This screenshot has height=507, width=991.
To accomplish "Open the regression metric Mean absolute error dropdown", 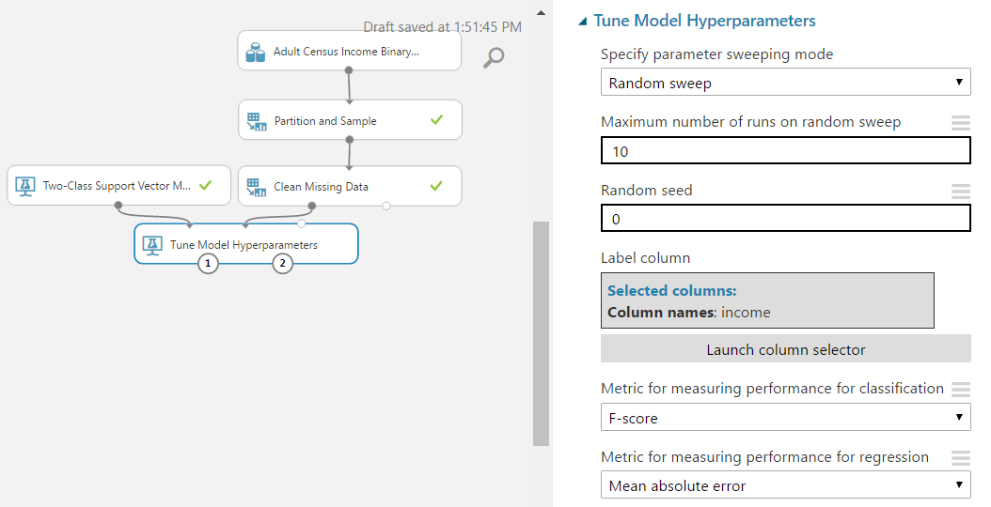I will [786, 484].
